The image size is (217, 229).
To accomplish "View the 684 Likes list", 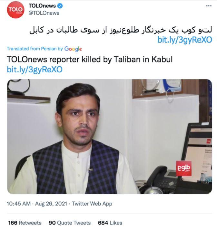I will pos(110,223).
